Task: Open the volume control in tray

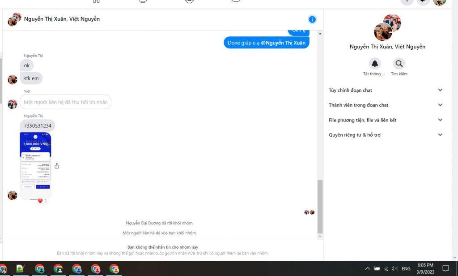Action: click(394, 268)
